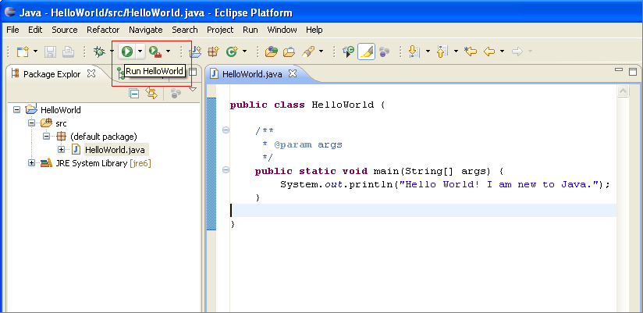643x313 pixels.
Task: Fold the Javadoc comment block
Action: [x=226, y=130]
